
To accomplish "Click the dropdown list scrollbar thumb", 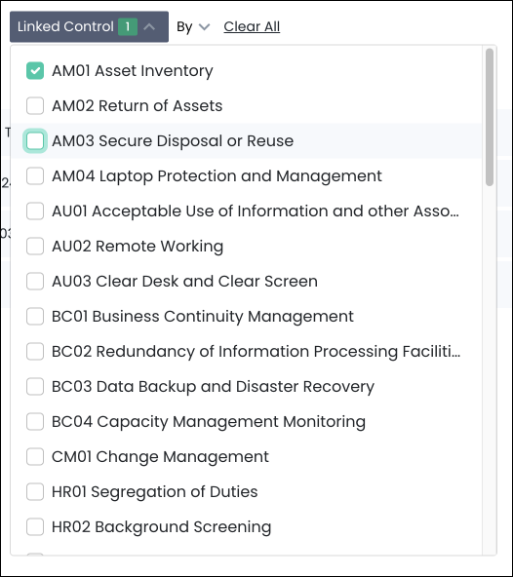I will point(490,117).
